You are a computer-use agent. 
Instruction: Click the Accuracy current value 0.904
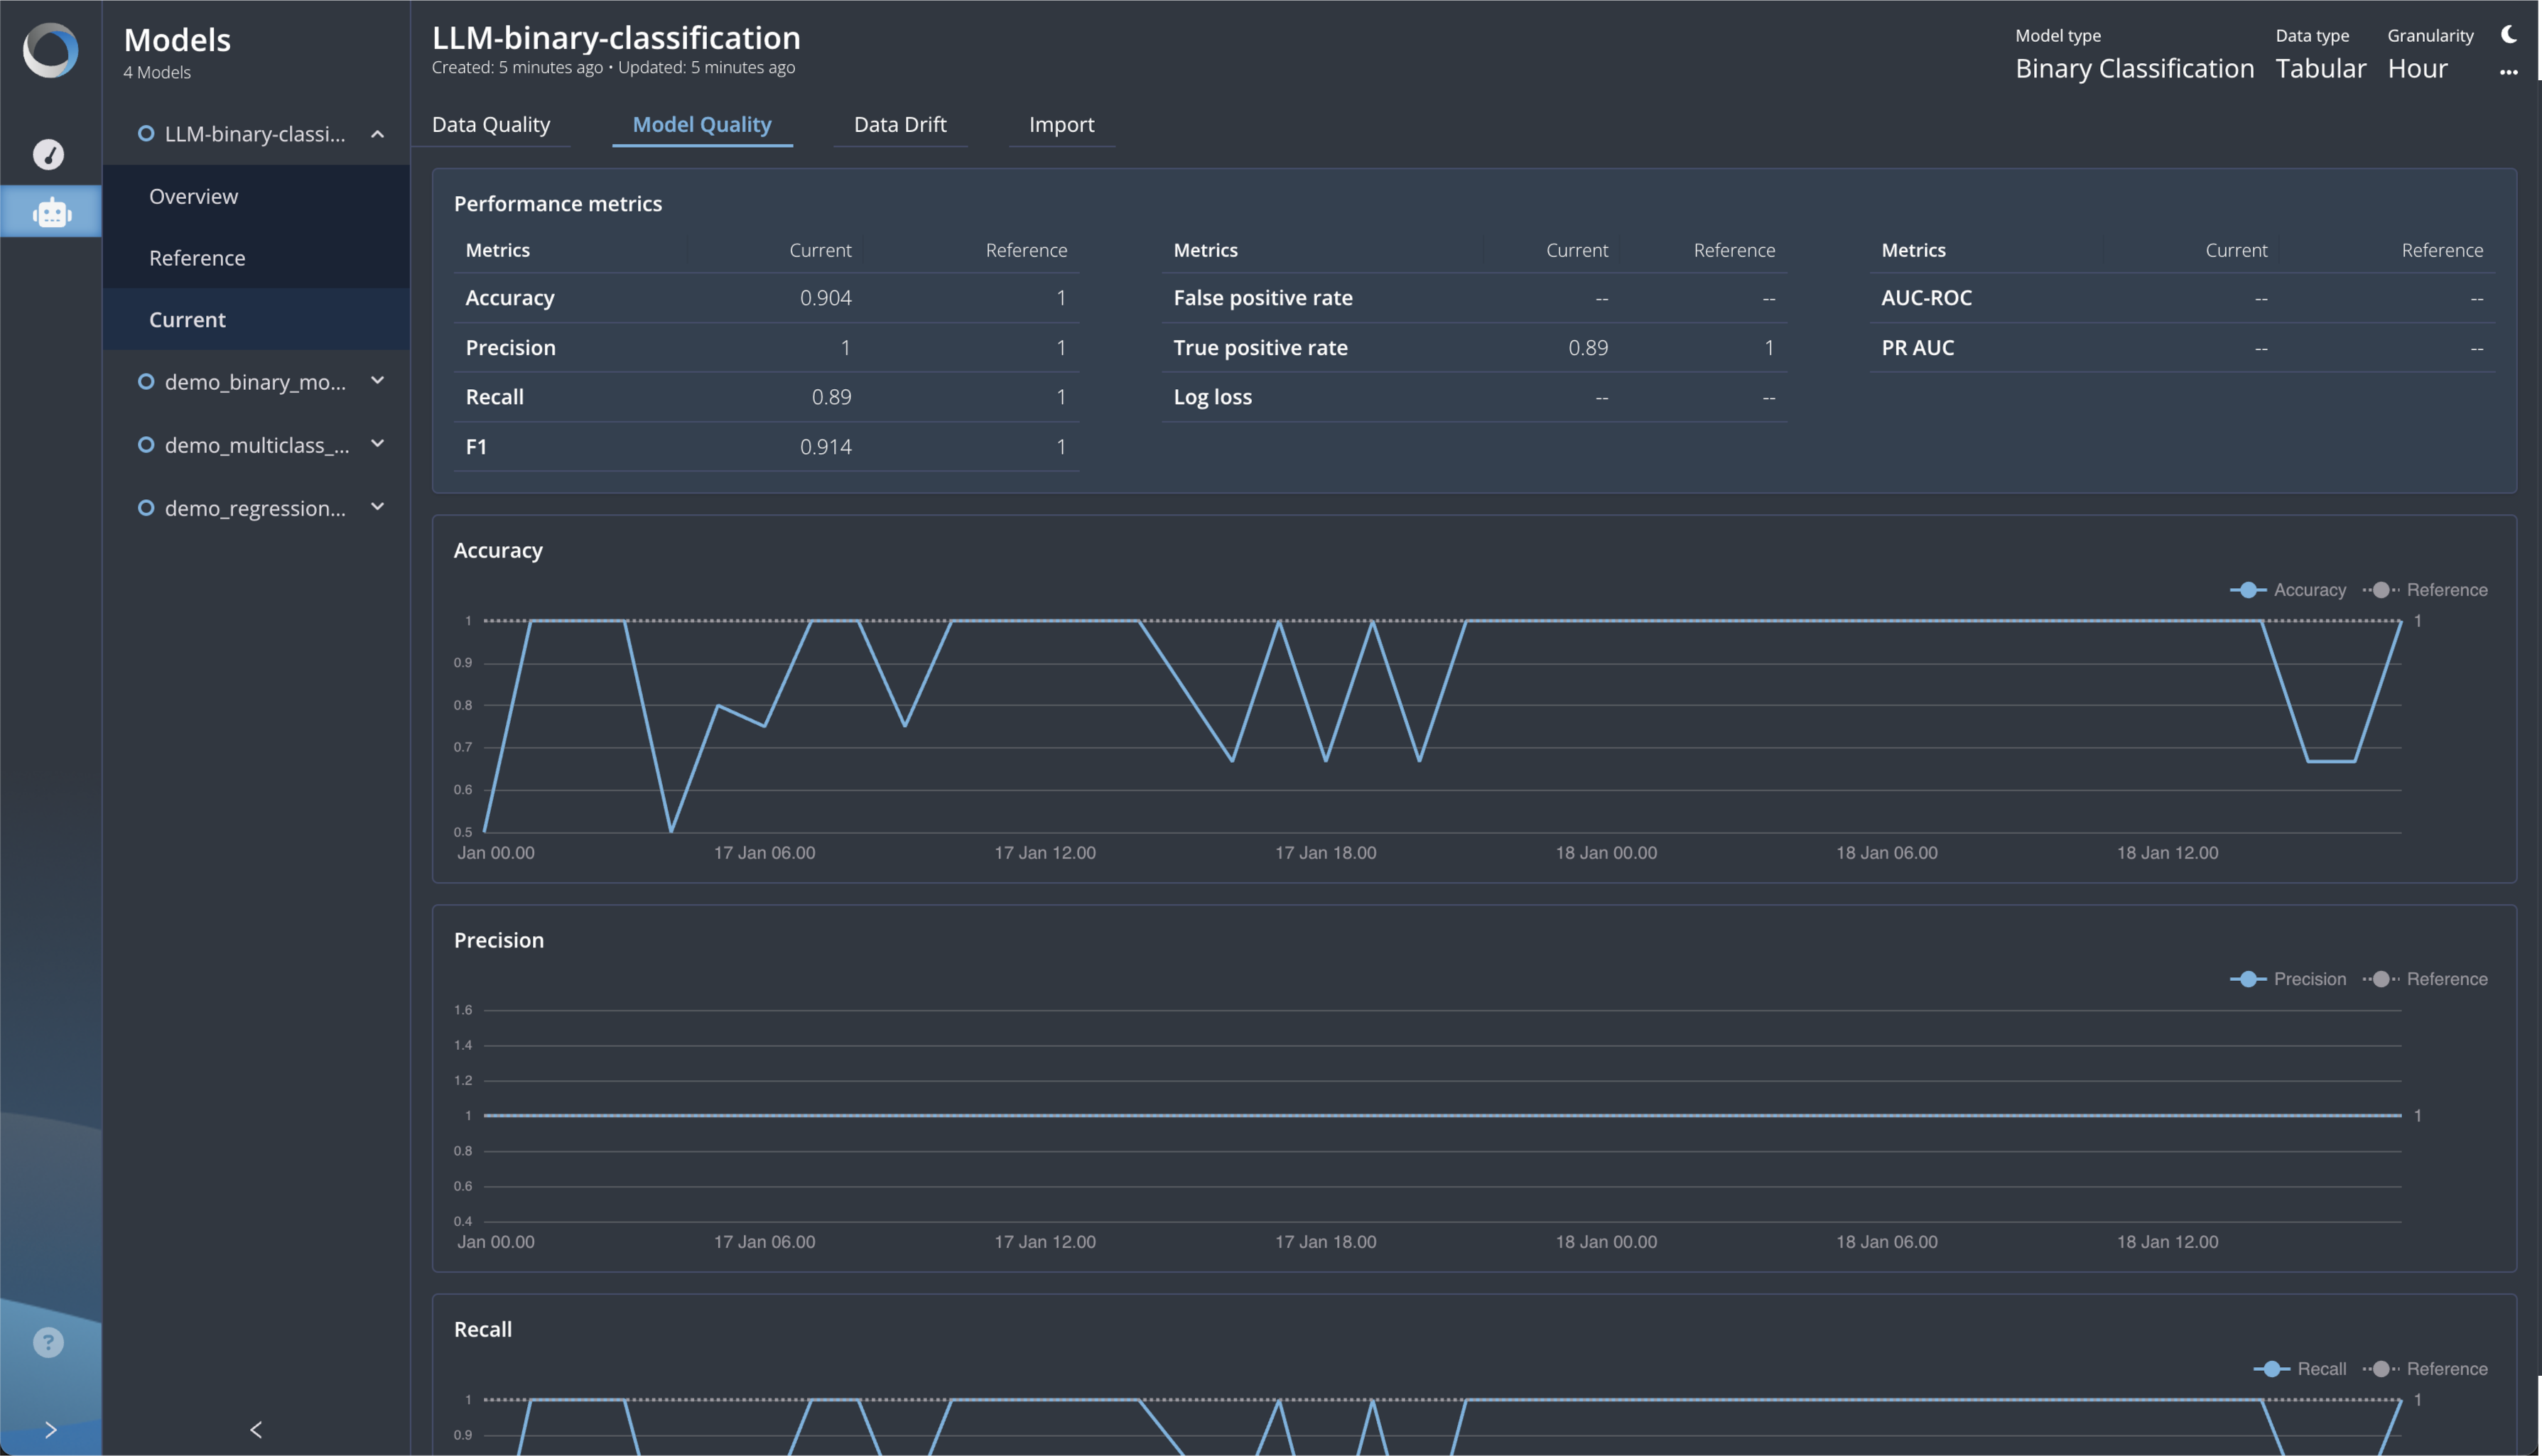pyautogui.click(x=825, y=298)
